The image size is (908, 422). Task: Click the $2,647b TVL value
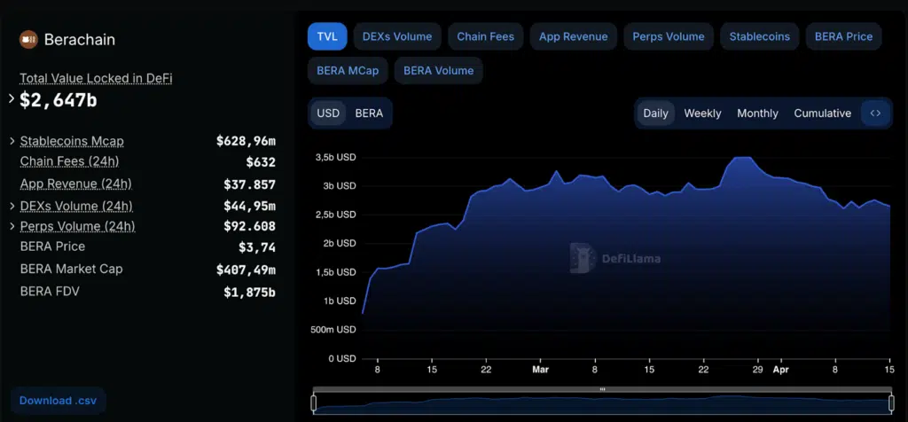(59, 101)
